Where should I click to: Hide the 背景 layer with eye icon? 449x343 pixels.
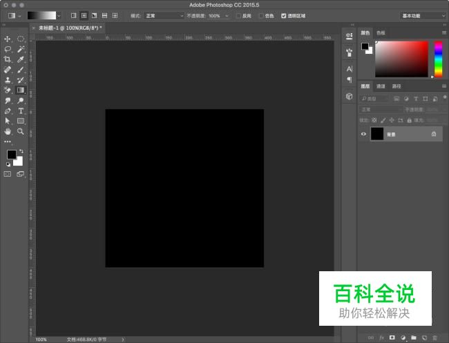364,134
